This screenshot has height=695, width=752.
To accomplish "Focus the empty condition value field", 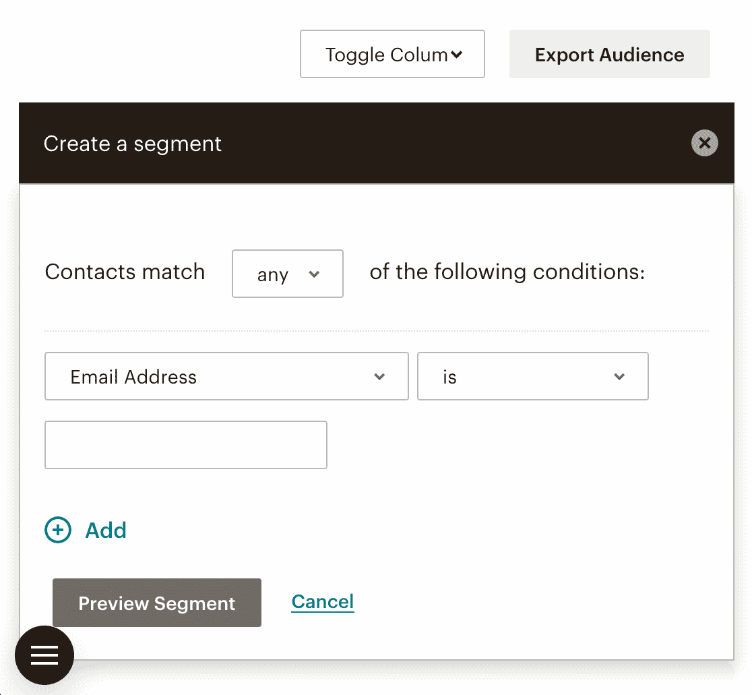I will point(185,445).
